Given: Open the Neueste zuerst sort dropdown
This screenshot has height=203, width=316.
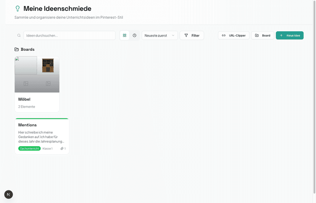Looking at the screenshot, I should pyautogui.click(x=160, y=35).
